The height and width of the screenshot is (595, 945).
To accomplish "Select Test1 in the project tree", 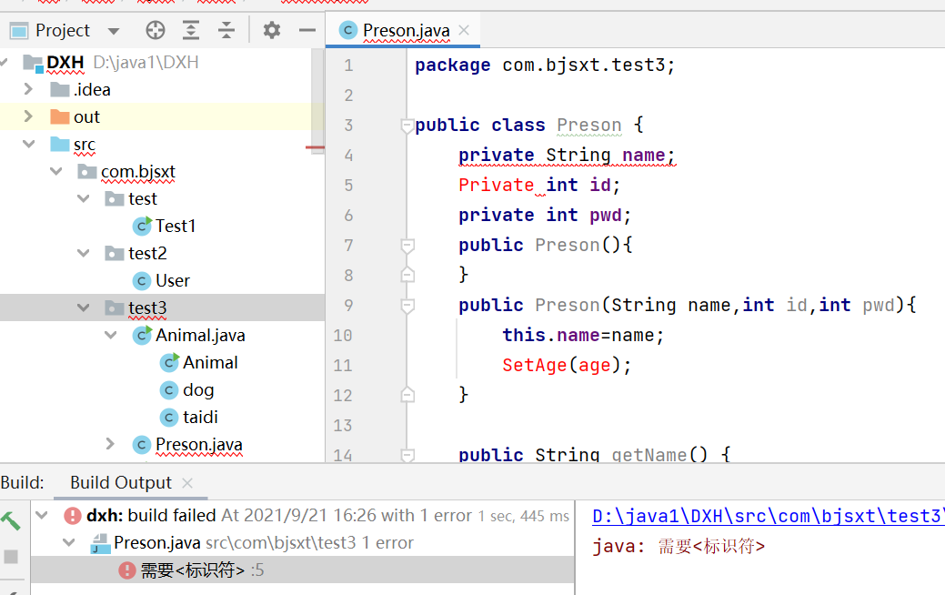I will (176, 226).
